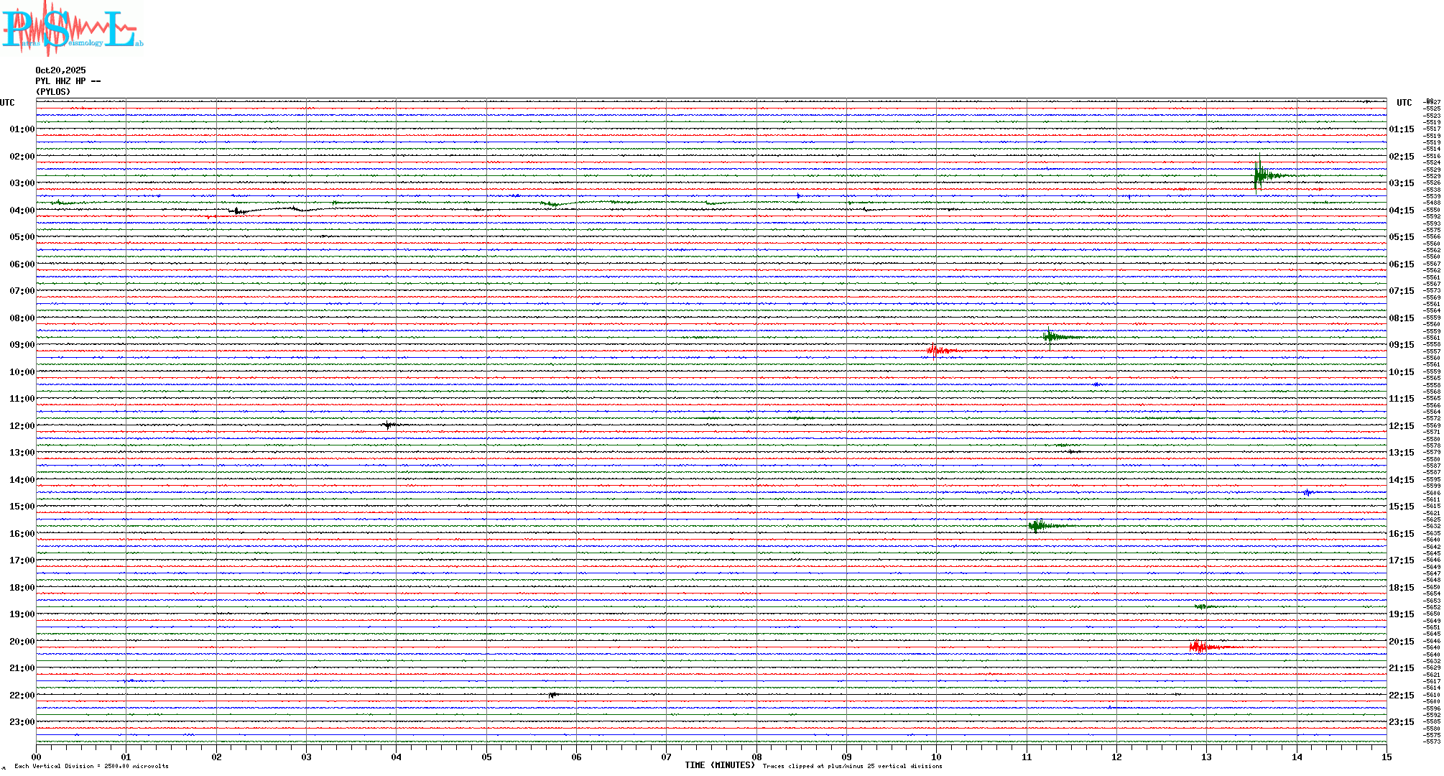The width and height of the screenshot is (1444, 776).
Task: Click the Traces clipped footnote text
Action: point(852,766)
